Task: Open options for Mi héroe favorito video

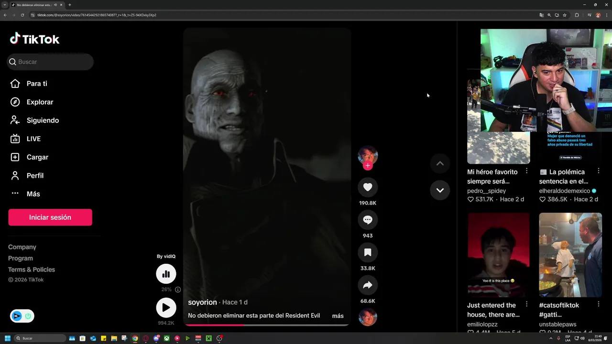Action: tap(526, 171)
